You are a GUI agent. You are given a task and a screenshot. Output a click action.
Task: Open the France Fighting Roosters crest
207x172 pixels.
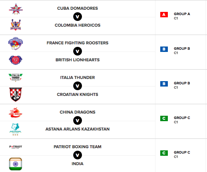(16, 44)
